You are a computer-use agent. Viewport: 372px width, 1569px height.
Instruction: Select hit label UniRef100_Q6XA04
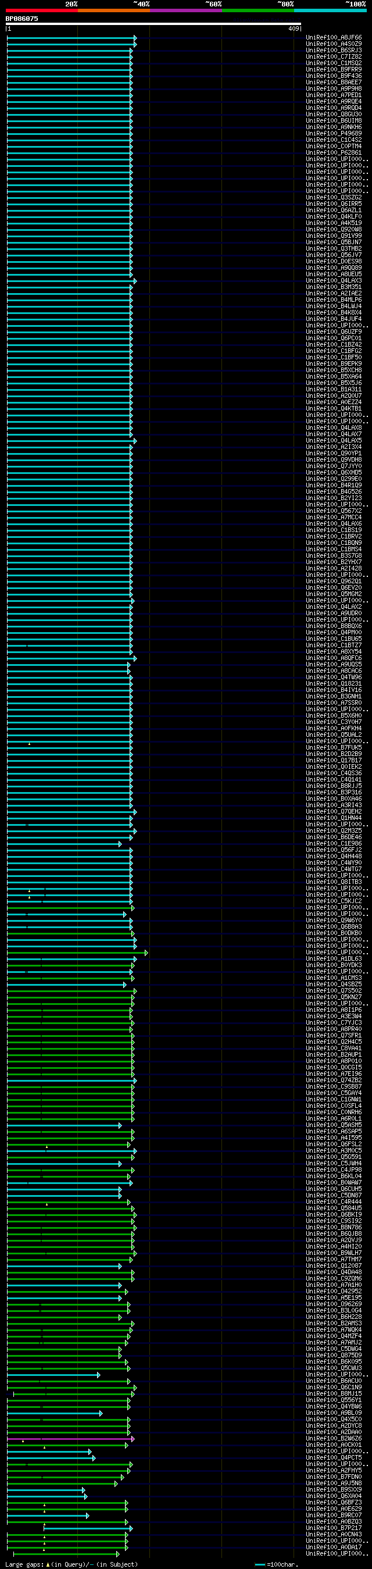(334, 1496)
